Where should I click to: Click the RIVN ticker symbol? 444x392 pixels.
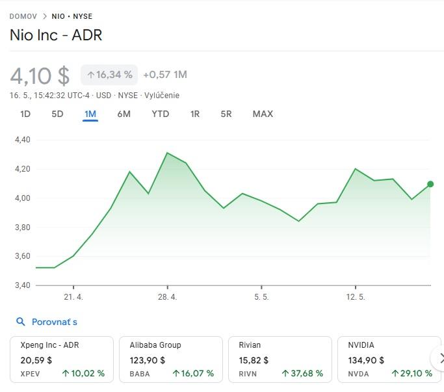click(248, 374)
